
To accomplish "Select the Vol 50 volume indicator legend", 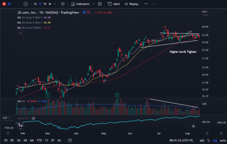I will pos(32,101).
